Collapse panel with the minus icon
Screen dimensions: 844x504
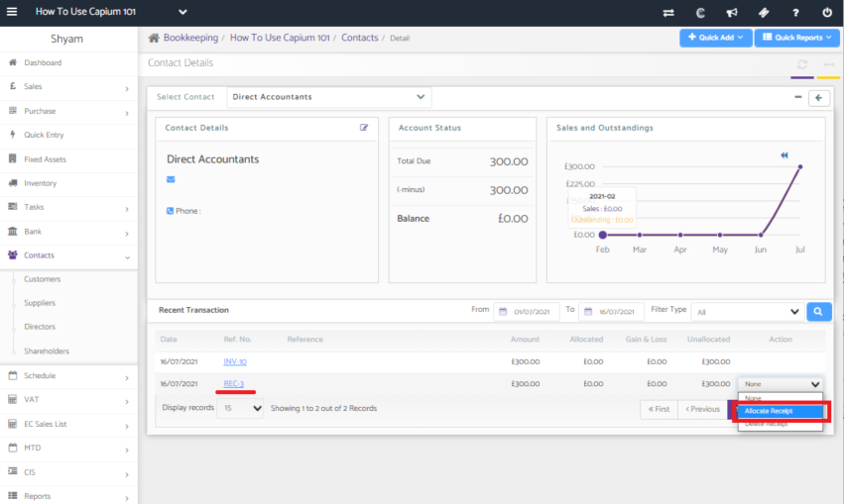pyautogui.click(x=797, y=97)
